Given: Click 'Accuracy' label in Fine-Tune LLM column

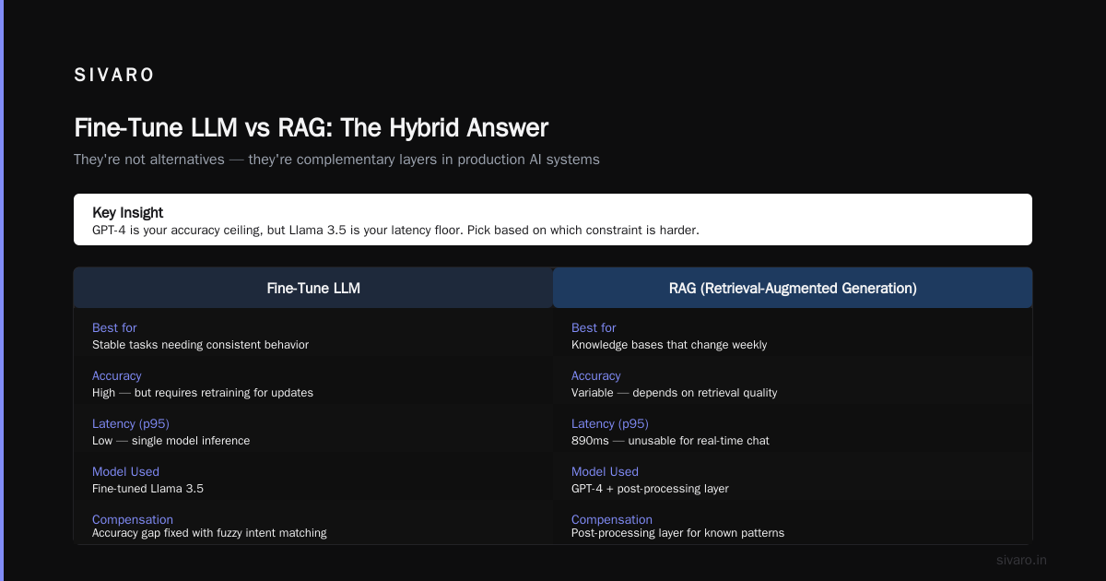Looking at the screenshot, I should tap(117, 376).
